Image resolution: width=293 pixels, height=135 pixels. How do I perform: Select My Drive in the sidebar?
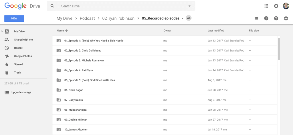point(19,31)
